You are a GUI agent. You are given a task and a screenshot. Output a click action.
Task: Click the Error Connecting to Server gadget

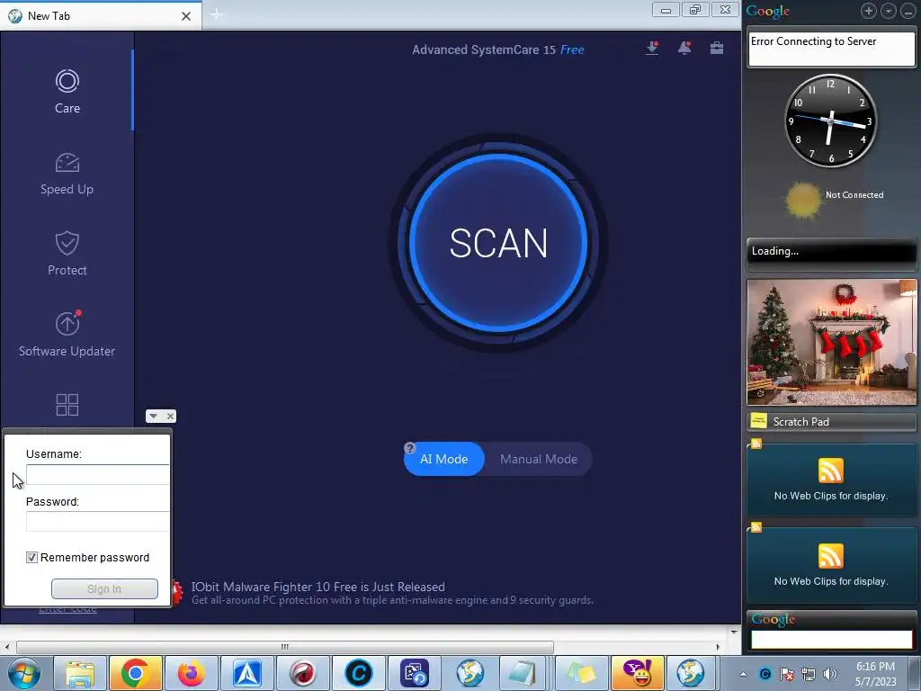831,49
